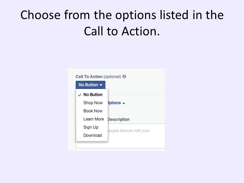Click the Call To Action info icon
This screenshot has width=244, height=183.
pos(124,77)
